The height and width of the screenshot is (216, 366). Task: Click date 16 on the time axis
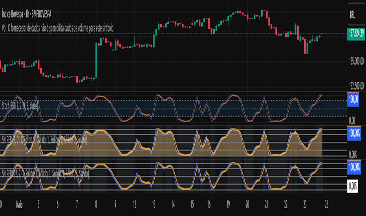(209, 205)
